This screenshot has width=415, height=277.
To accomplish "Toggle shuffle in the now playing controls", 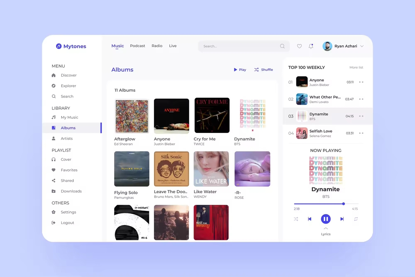I will click(x=296, y=219).
